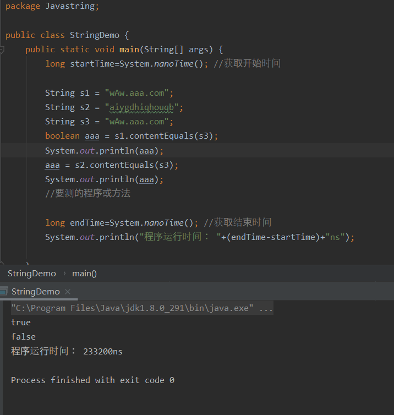Select the StringDemo run tab

click(36, 292)
